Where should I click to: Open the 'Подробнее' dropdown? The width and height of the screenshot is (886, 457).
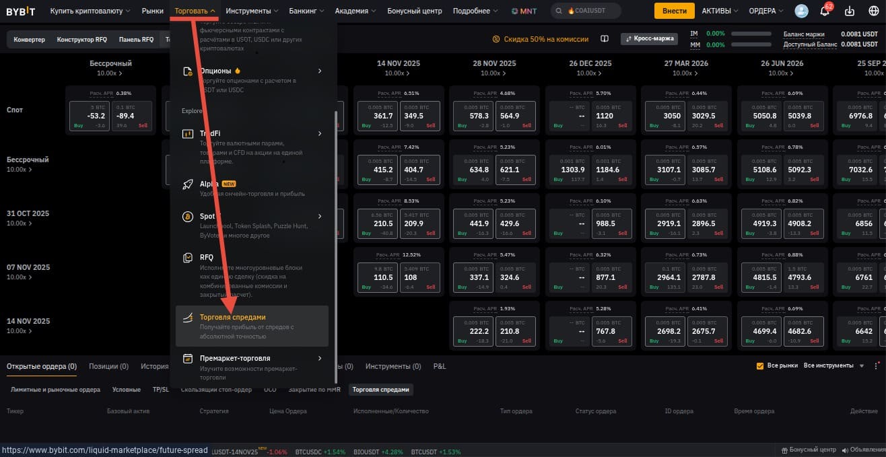pyautogui.click(x=475, y=11)
